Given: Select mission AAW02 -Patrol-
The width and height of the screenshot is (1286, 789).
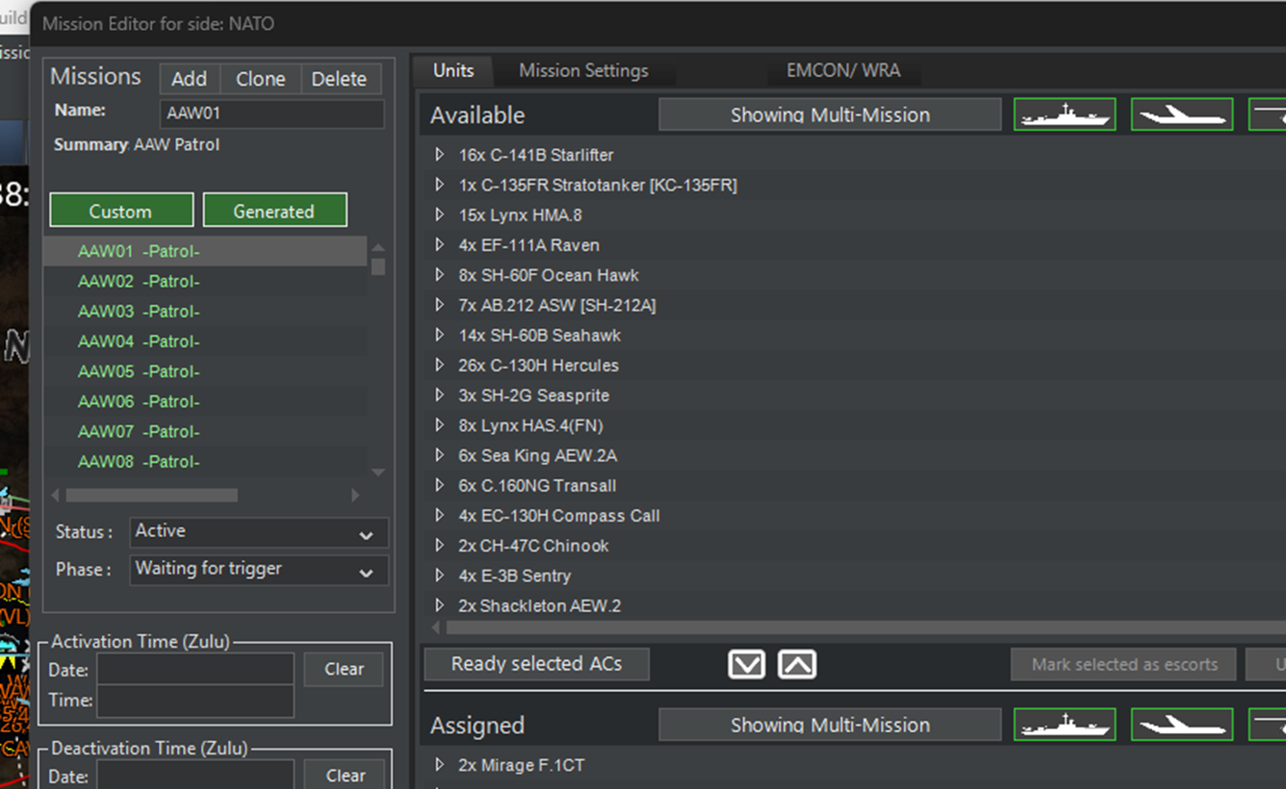Looking at the screenshot, I should tap(205, 281).
